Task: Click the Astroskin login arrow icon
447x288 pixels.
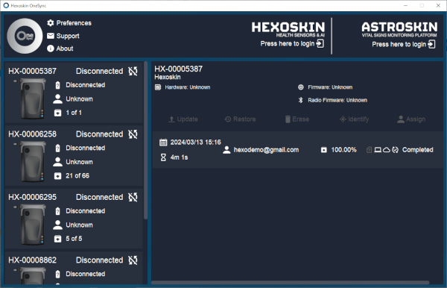Action: (431, 44)
